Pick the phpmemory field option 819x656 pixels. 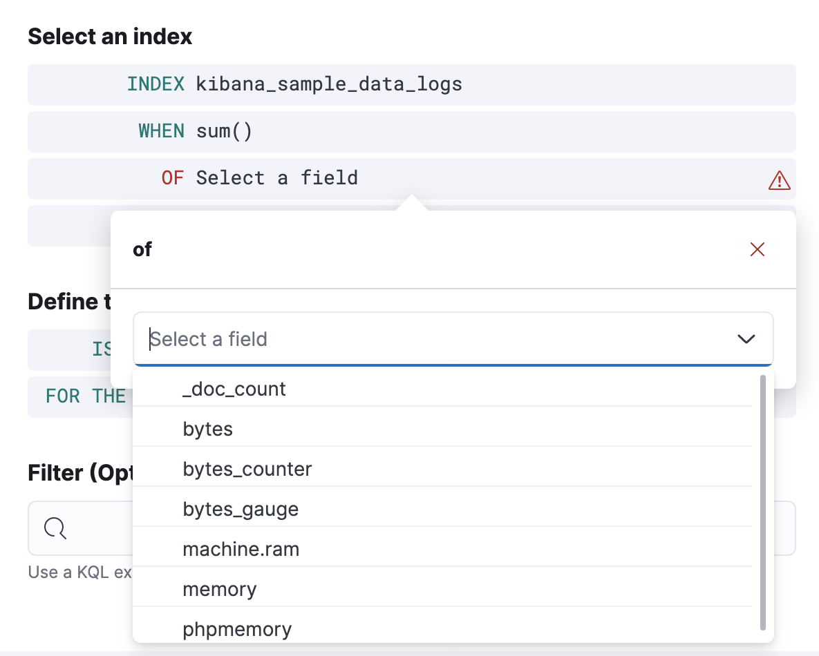[237, 629]
